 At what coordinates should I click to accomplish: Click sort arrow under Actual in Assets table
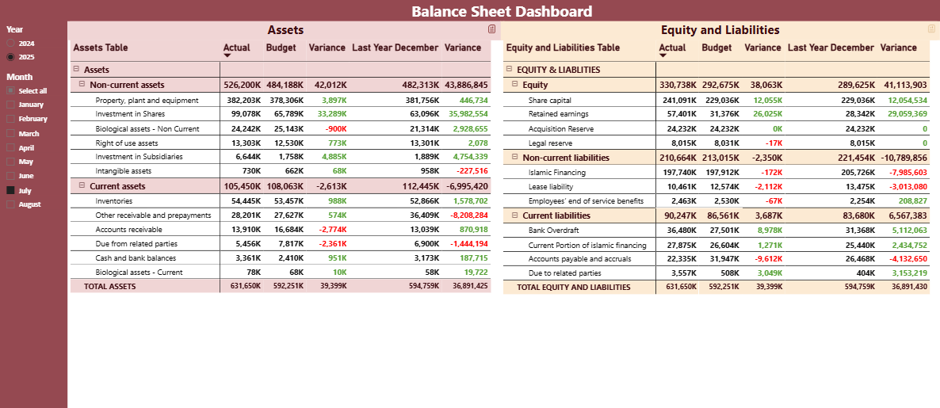[228, 56]
